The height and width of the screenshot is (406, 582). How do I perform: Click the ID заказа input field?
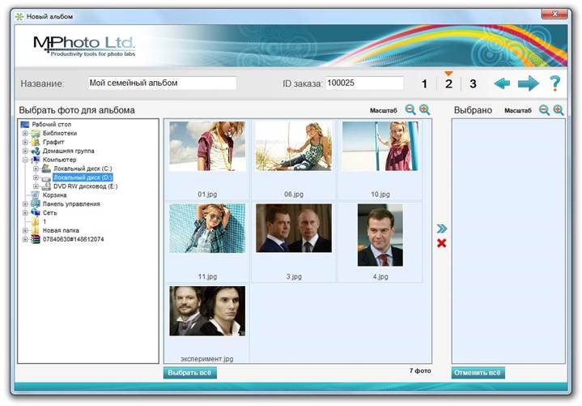pyautogui.click(x=364, y=83)
